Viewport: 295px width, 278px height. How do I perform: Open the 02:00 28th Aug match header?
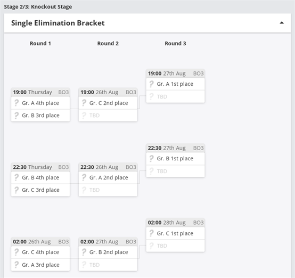coord(175,223)
